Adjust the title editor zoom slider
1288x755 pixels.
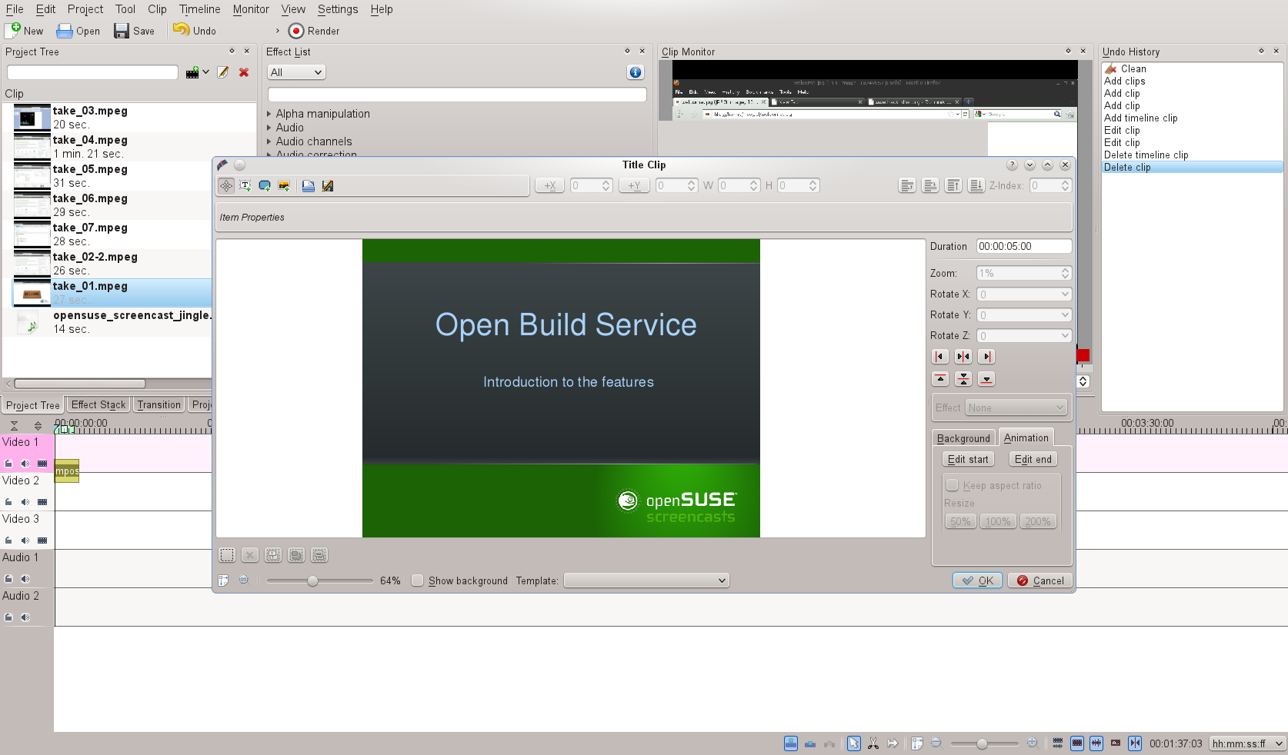click(x=312, y=581)
